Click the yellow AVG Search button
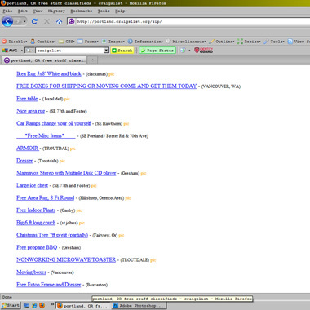Screen dimensions: 310x310 coord(122,51)
